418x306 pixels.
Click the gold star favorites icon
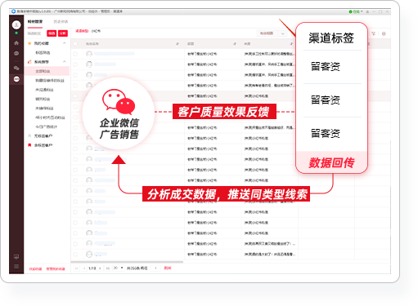pyautogui.click(x=29, y=43)
